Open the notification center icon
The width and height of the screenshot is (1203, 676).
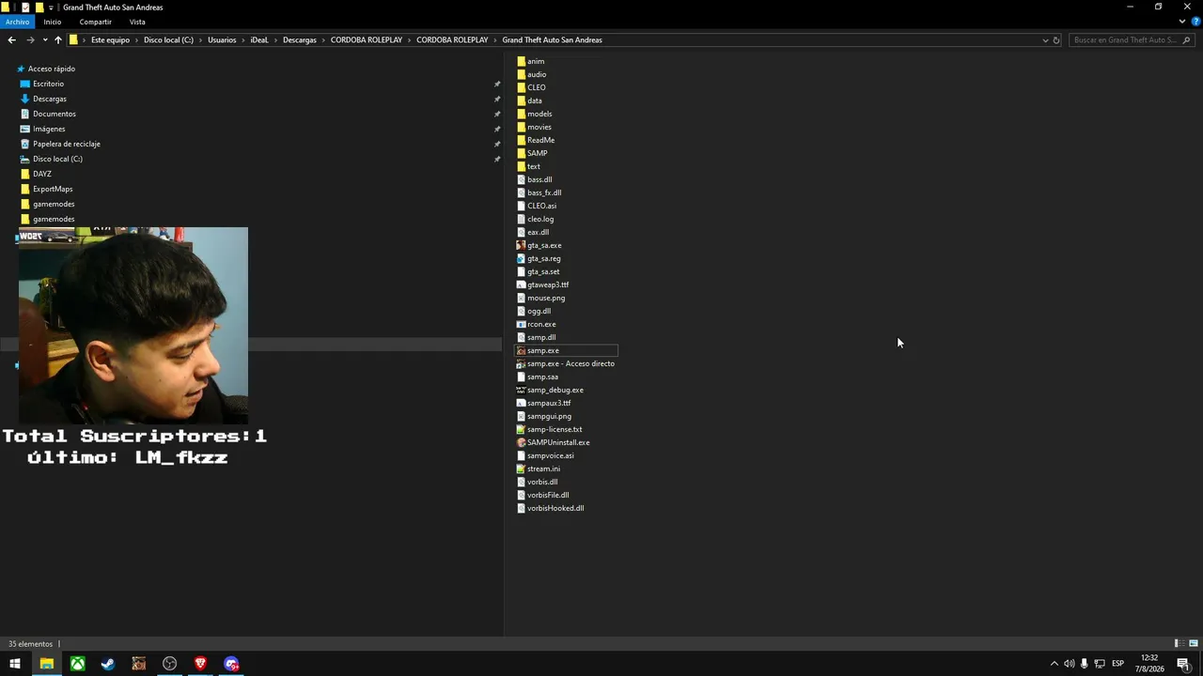1183,664
